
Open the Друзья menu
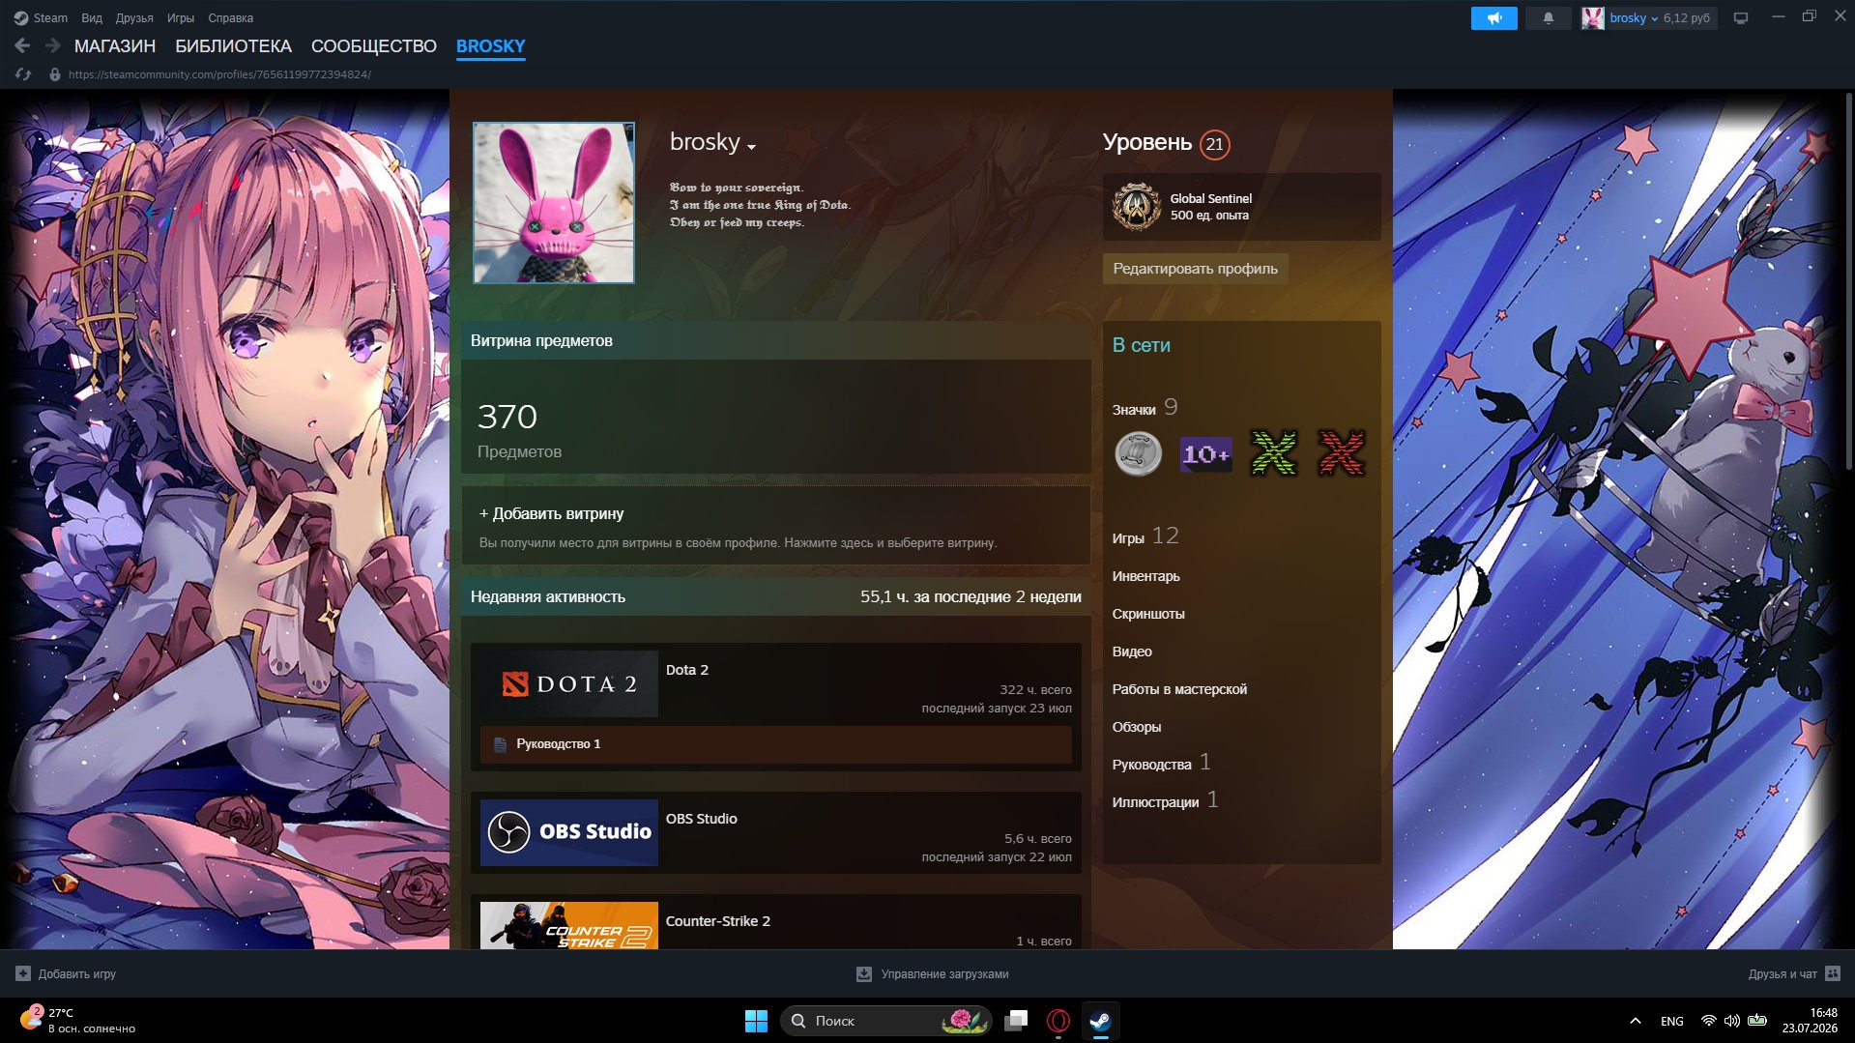[134, 18]
